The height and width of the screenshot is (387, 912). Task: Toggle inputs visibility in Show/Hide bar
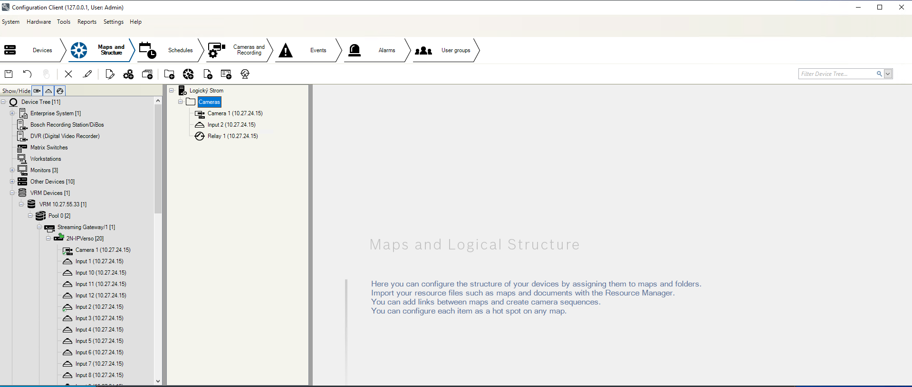click(48, 91)
